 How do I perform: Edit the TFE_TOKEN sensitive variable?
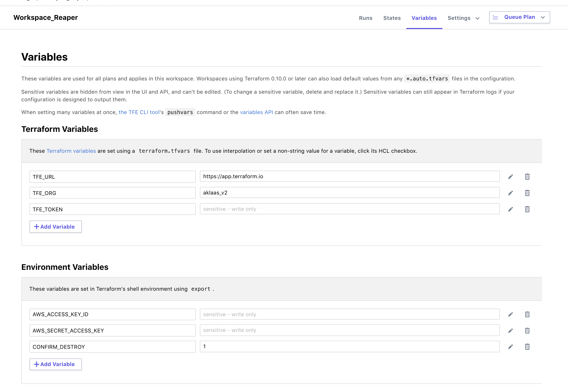click(x=510, y=209)
